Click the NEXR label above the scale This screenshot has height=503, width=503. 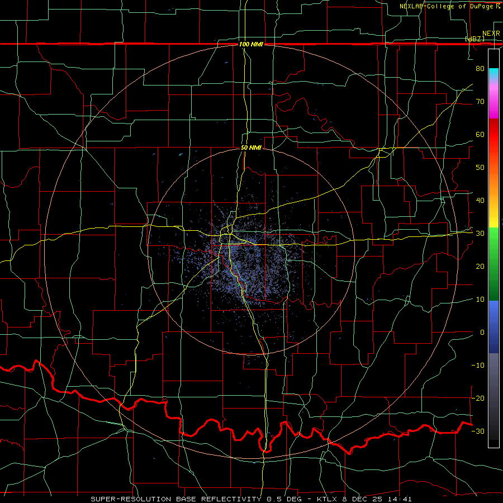[x=491, y=34]
